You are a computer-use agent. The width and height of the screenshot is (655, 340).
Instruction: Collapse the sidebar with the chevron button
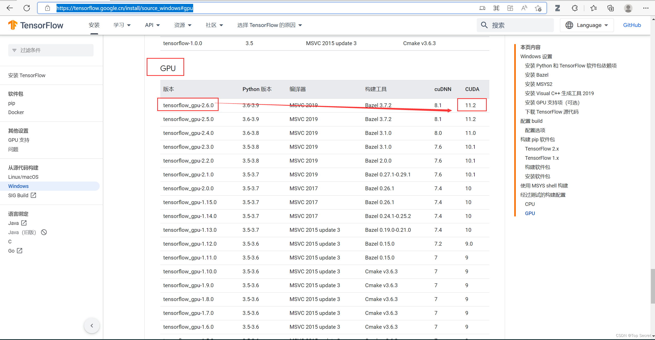pos(92,326)
